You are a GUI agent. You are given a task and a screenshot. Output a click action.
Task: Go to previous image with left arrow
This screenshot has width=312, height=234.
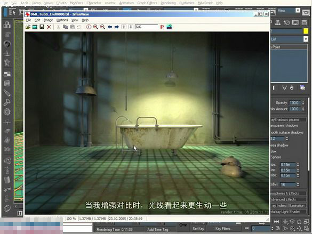click(110, 27)
